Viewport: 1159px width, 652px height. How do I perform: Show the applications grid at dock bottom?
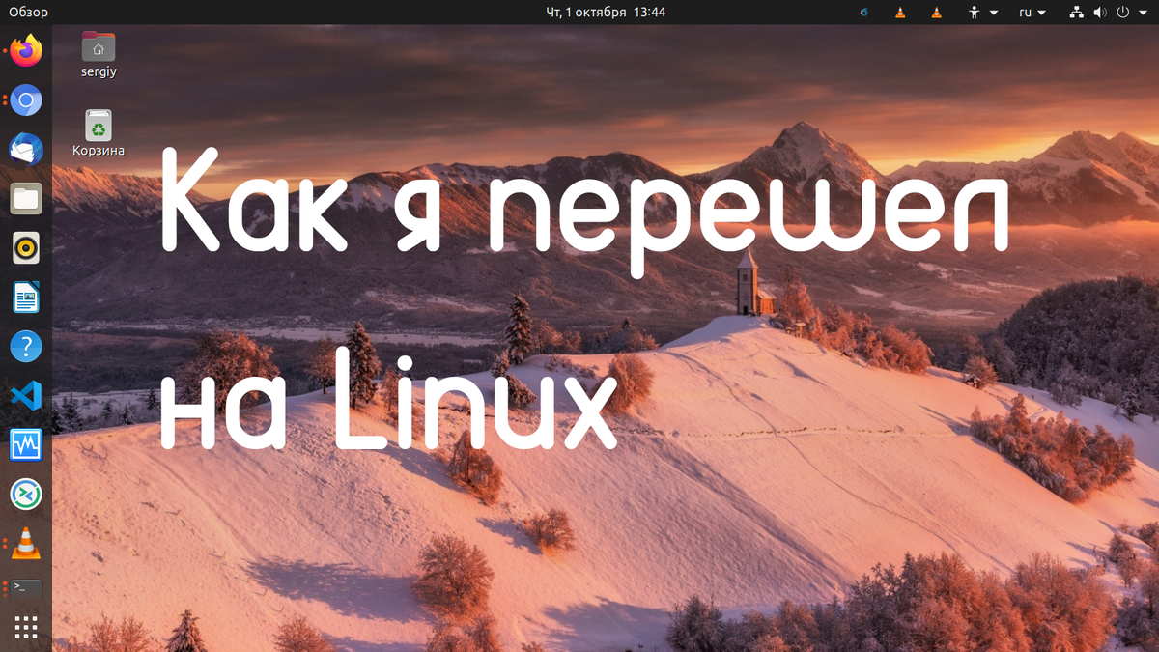coord(25,627)
